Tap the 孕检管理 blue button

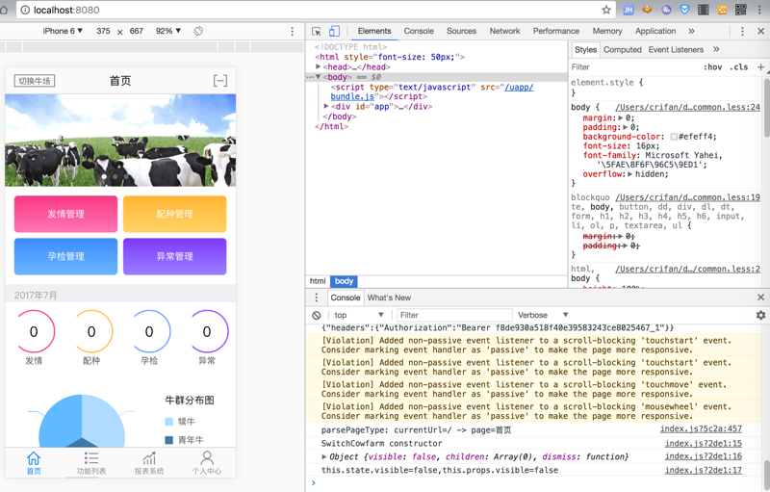(x=65, y=256)
